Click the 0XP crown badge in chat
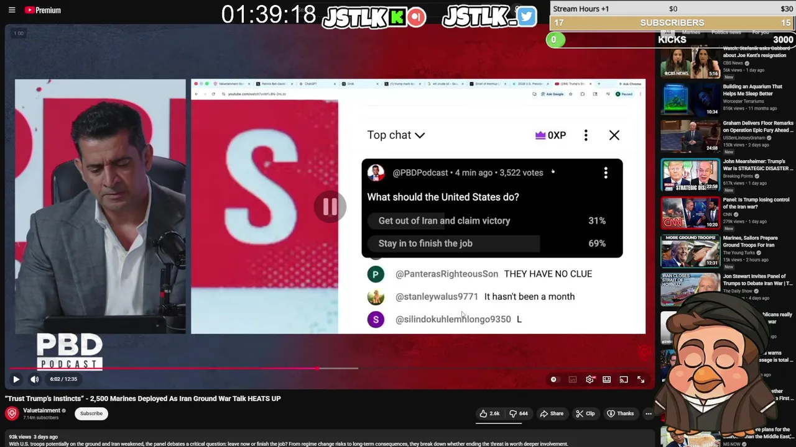The height and width of the screenshot is (447, 796). tap(550, 135)
